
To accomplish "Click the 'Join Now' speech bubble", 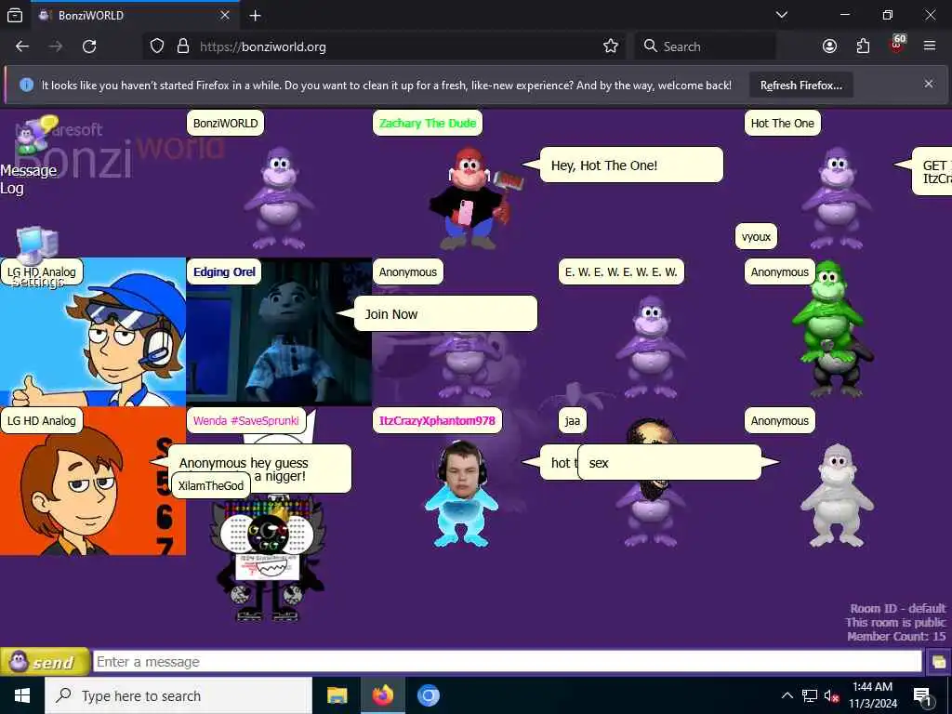I will [445, 314].
